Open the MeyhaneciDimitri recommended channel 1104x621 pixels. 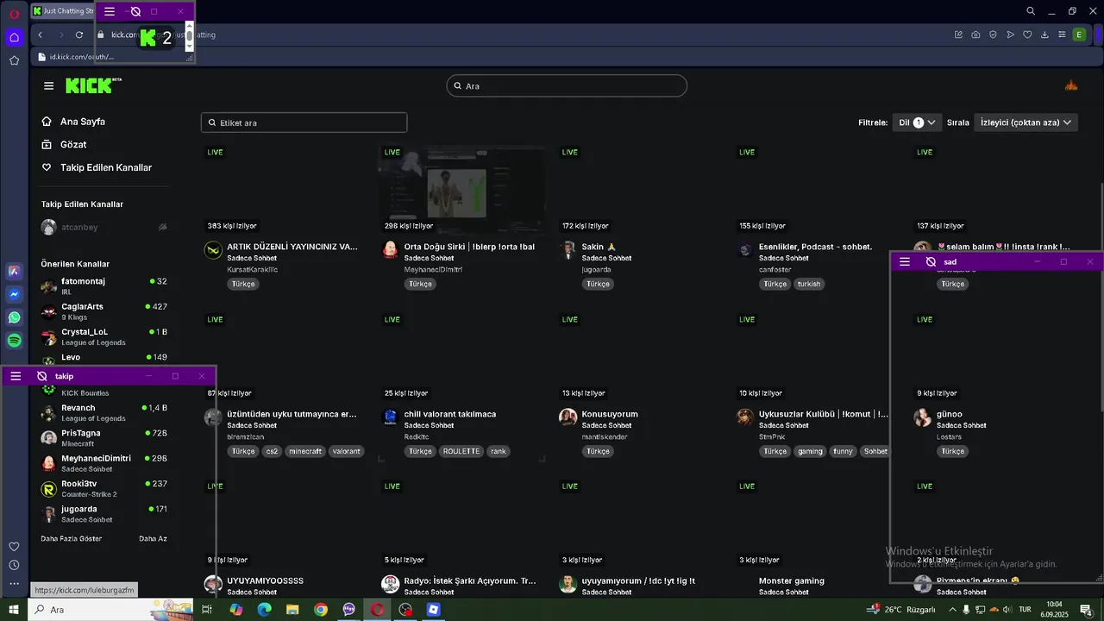coord(103,463)
